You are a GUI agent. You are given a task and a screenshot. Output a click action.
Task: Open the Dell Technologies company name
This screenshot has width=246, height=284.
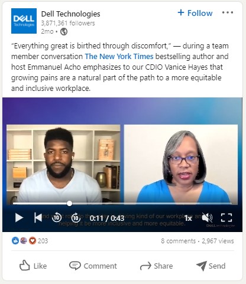(70, 14)
